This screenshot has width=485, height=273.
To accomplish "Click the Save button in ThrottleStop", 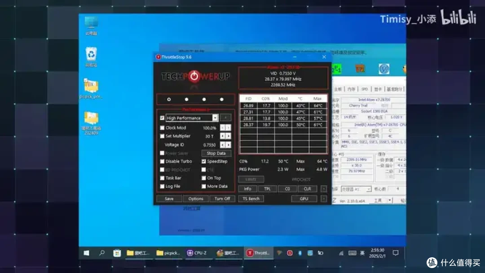I will 169,199.
